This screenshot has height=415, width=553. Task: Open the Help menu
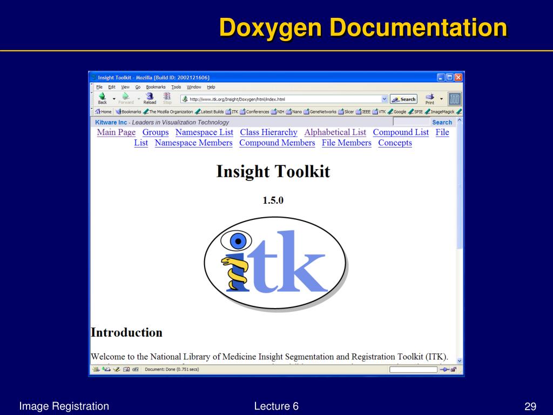coord(211,87)
